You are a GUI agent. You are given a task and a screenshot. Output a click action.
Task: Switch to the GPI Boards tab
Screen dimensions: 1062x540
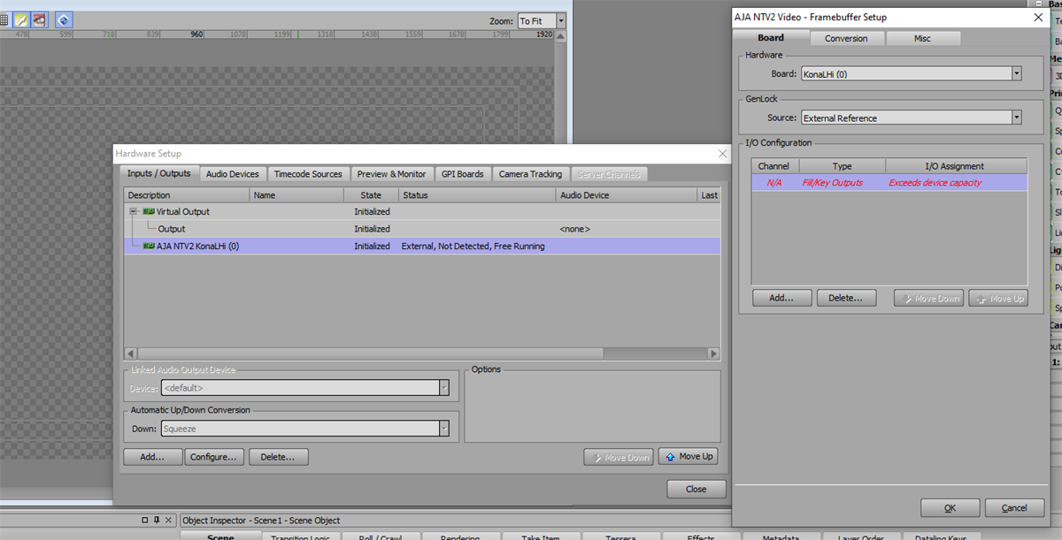[463, 174]
